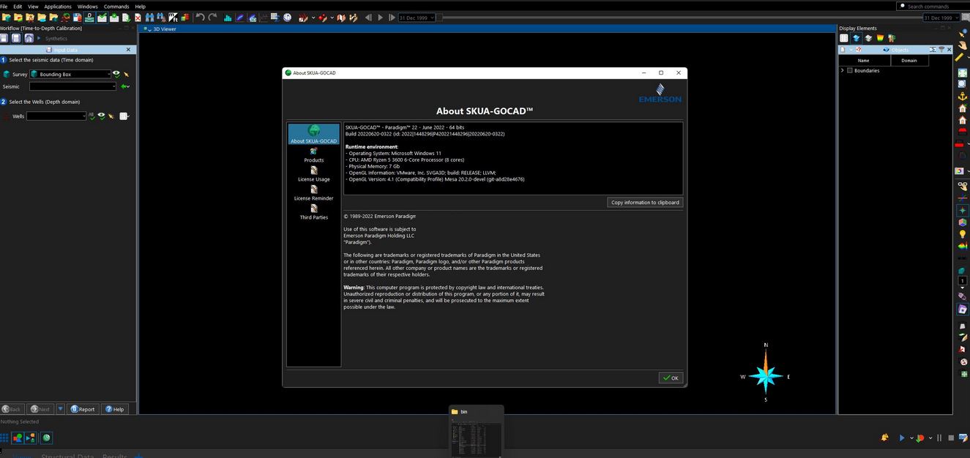Select Products in About dialog sidebar
The height and width of the screenshot is (458, 970).
(313, 155)
